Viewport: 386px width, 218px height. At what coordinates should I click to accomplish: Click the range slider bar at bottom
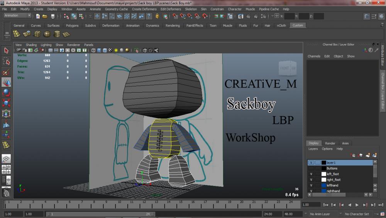coord(100,214)
